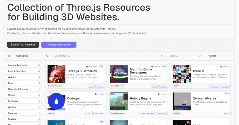Open the German Alvarez thumbnail
239x125 pixels.
(x=182, y=101)
